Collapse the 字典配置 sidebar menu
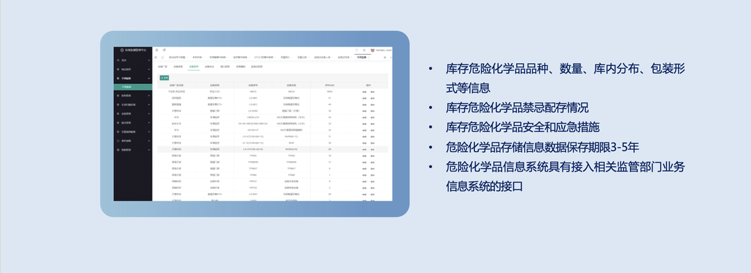The image size is (751, 273). click(x=133, y=78)
